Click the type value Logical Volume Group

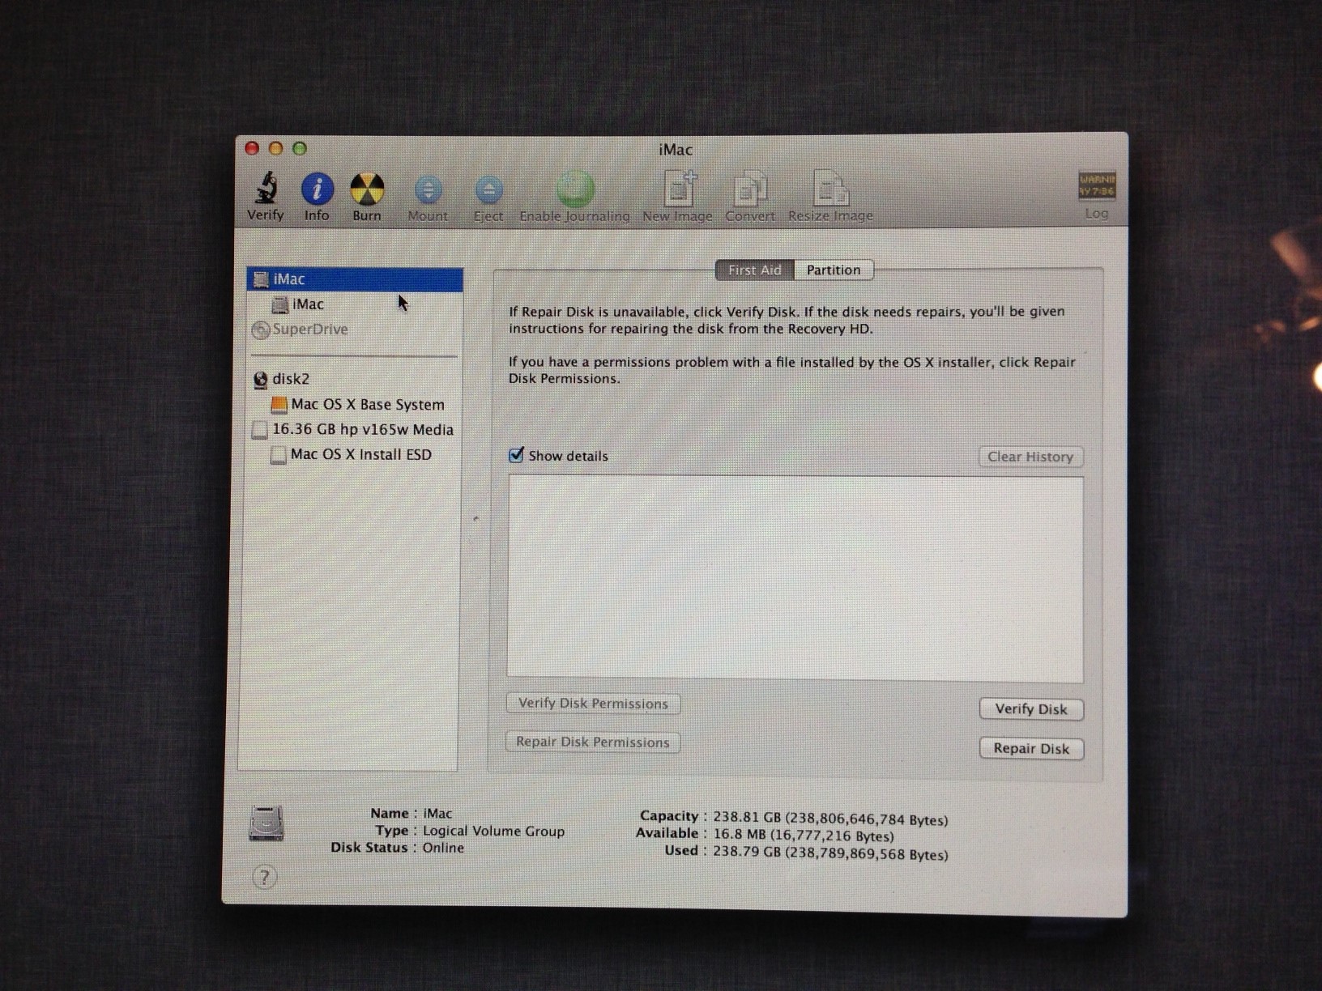pos(493,832)
